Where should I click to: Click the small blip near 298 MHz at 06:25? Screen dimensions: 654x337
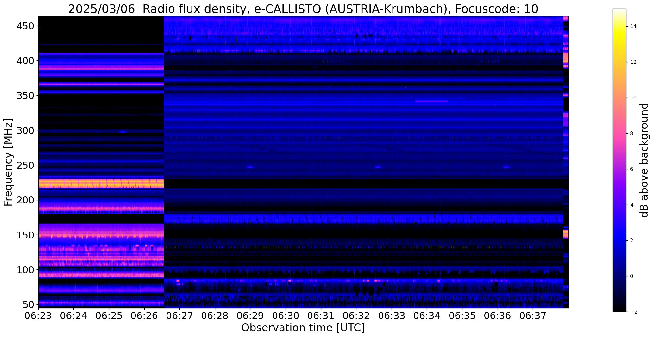click(x=123, y=132)
